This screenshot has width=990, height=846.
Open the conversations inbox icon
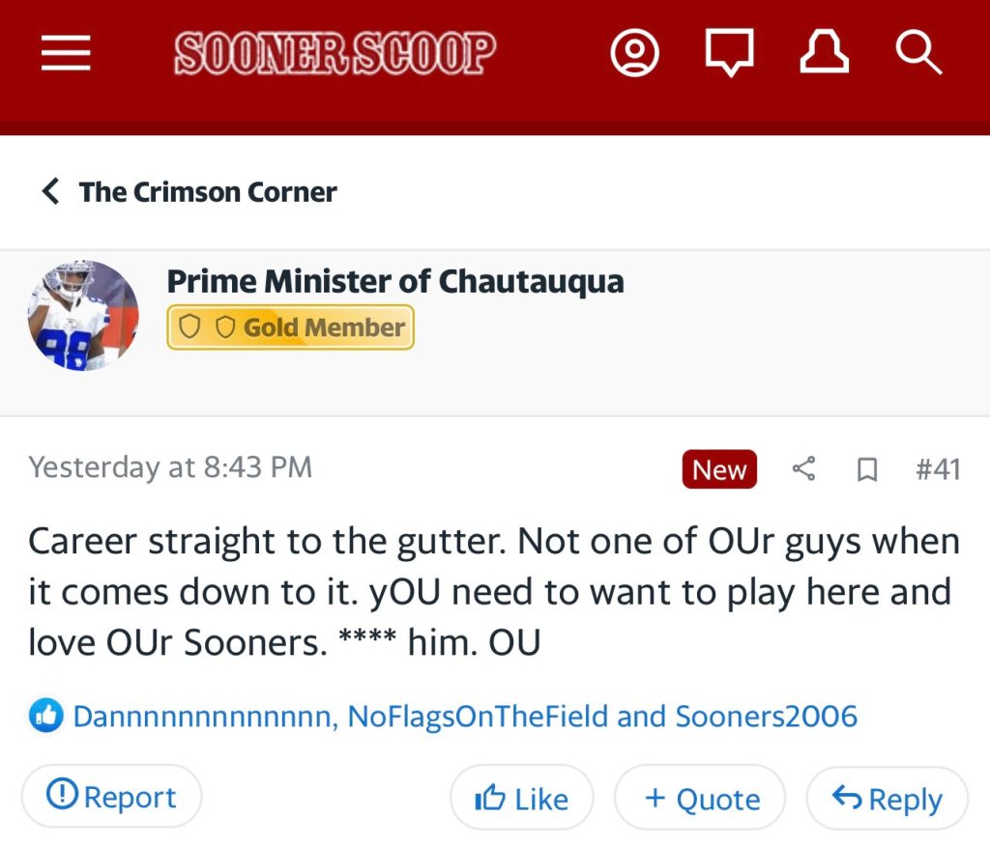(x=729, y=54)
